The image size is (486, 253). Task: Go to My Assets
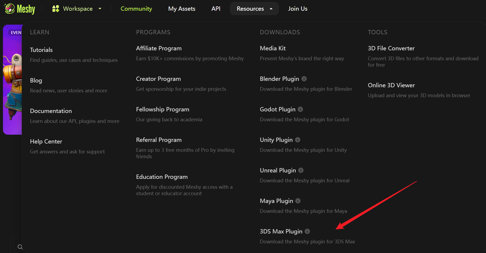click(182, 9)
